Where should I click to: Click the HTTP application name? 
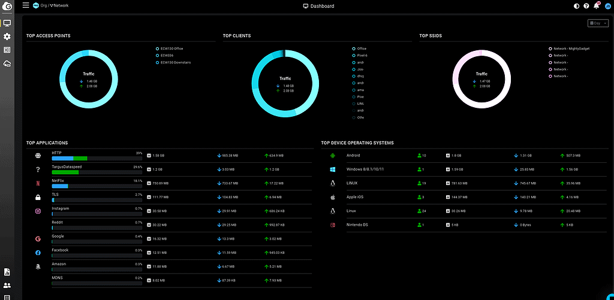coord(57,153)
